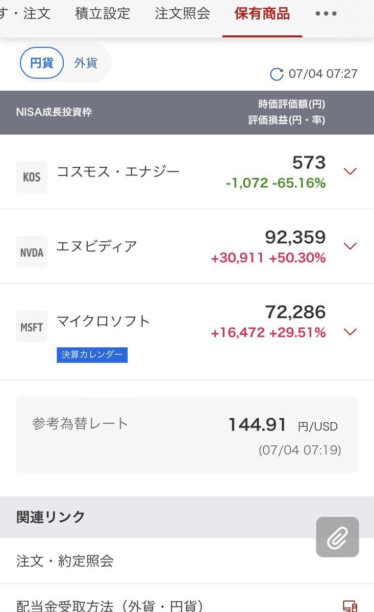Tap the KOS ticker icon
Screen dimensions: 374x612
coord(32,177)
